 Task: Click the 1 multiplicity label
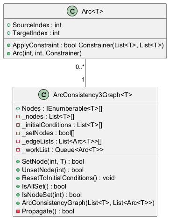point(84,80)
